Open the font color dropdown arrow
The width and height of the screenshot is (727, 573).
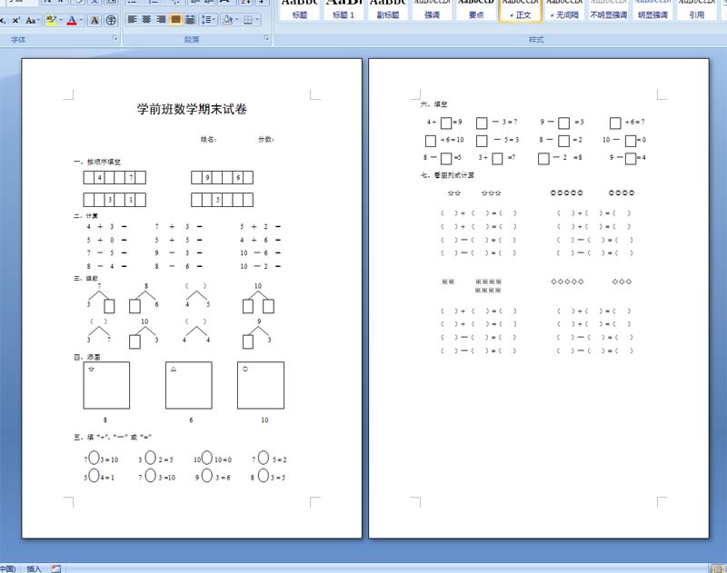(81, 20)
